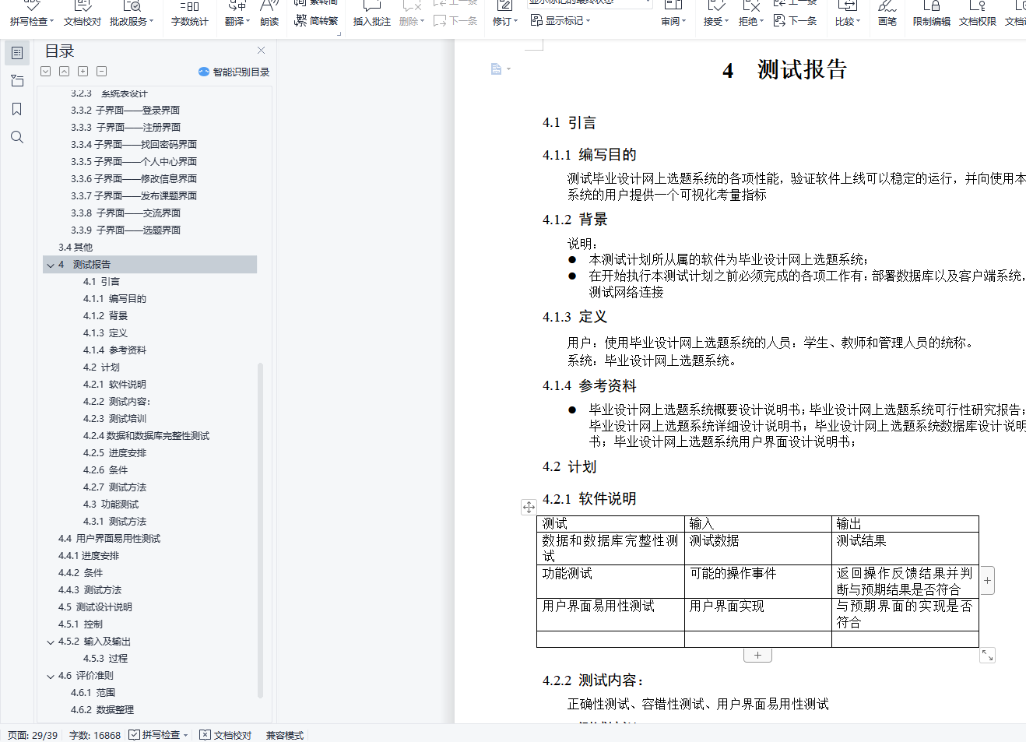
Task: Open the 拒绝 reject changes dropdown
Action: [751, 14]
